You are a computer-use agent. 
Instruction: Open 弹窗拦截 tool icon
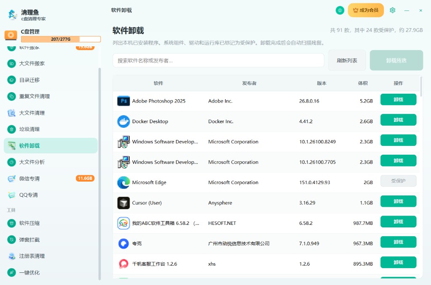coord(11,240)
